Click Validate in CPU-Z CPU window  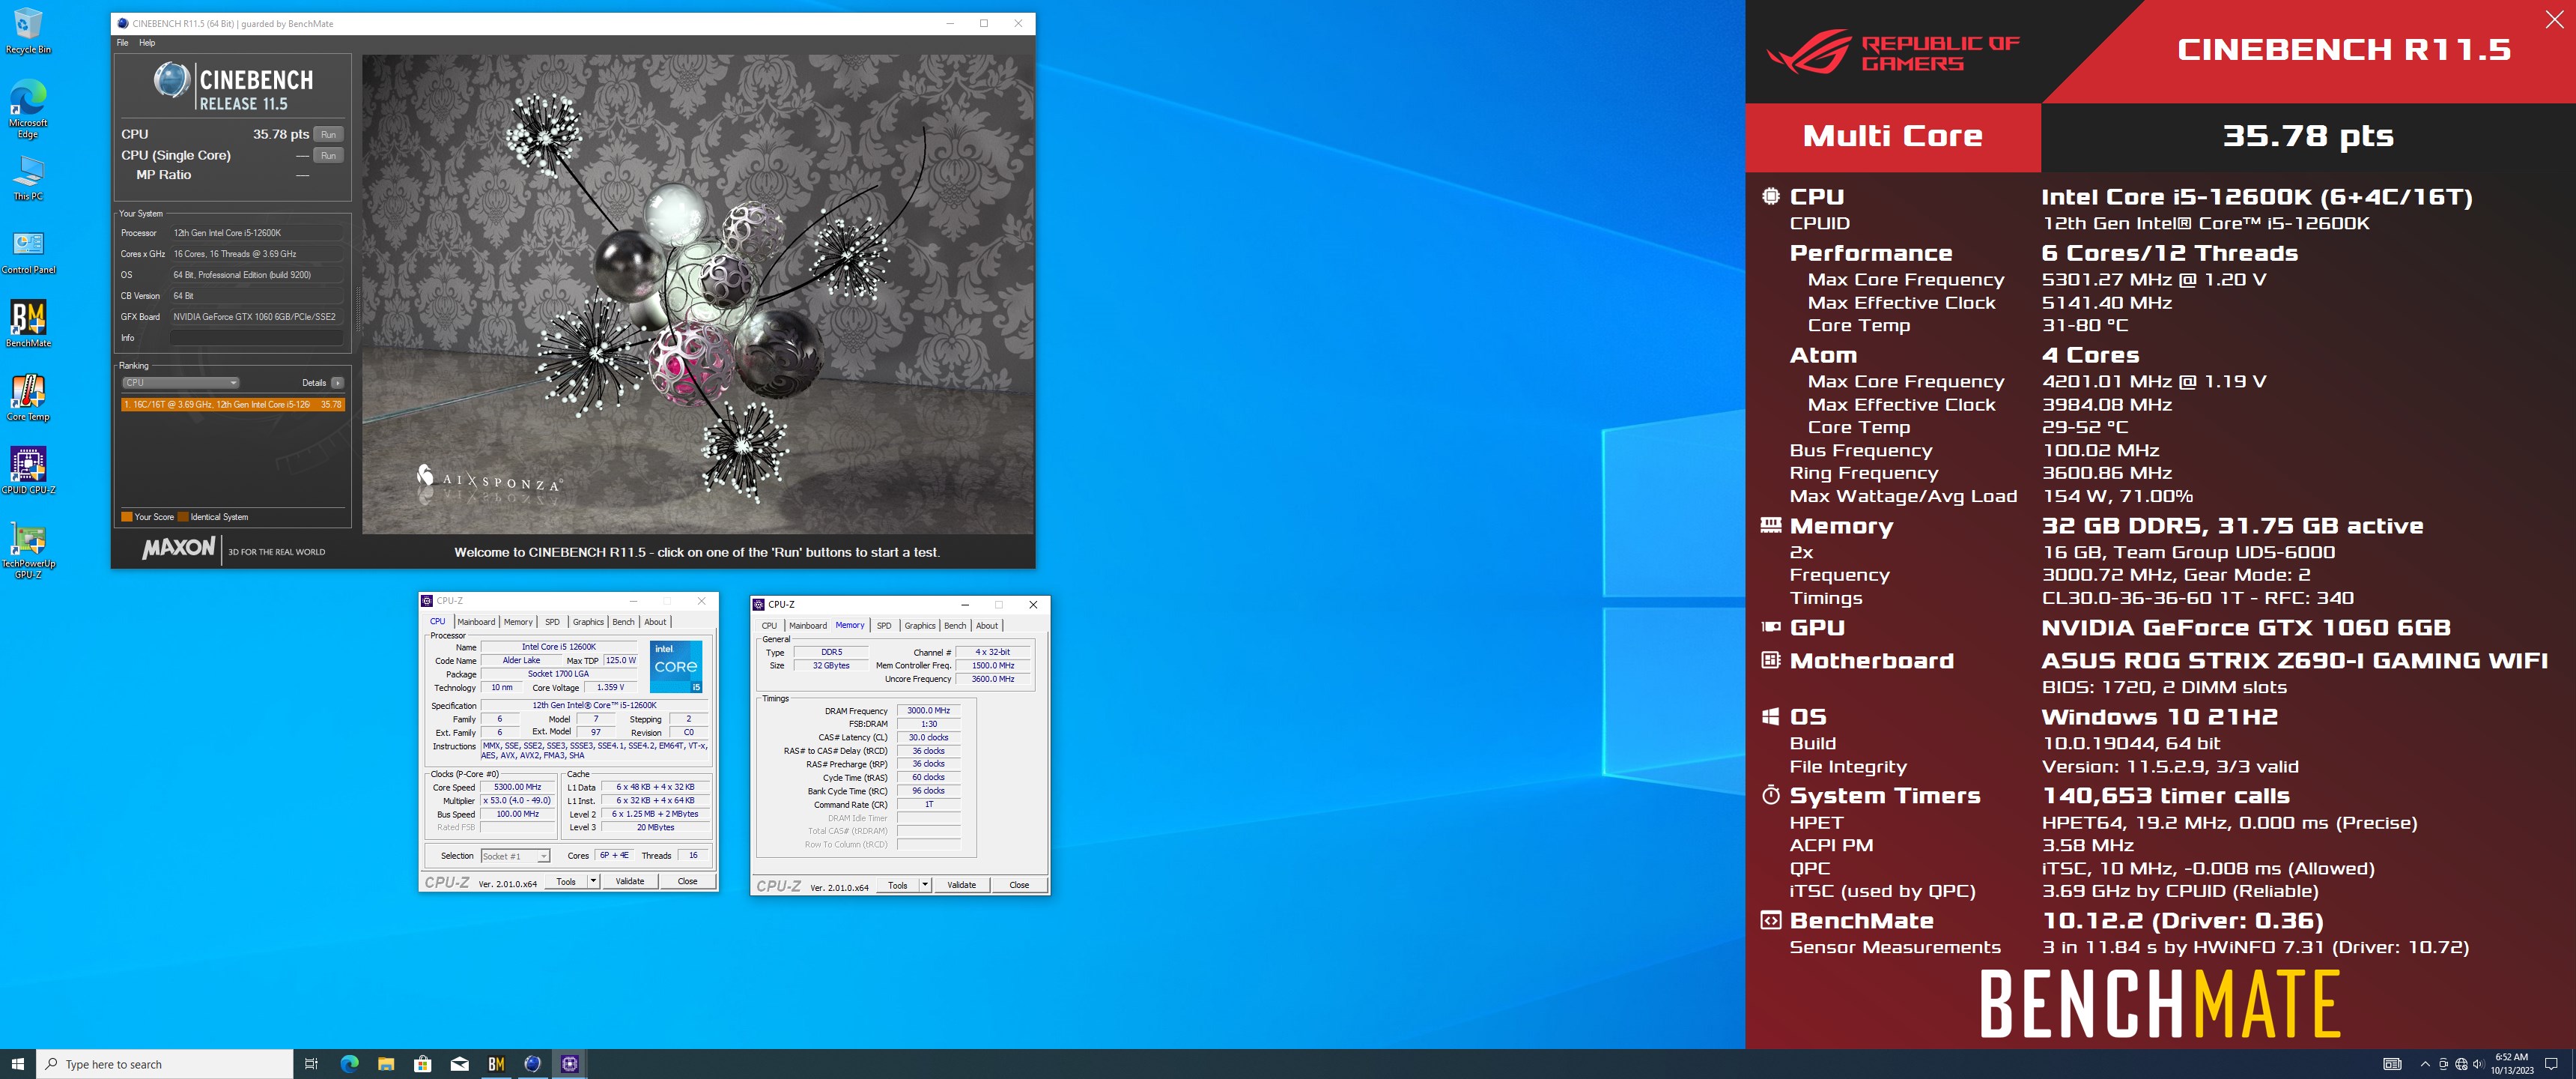point(630,882)
